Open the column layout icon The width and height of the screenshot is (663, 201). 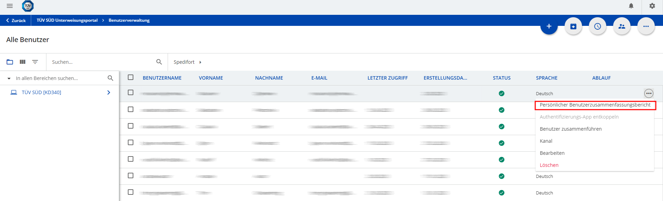click(23, 62)
